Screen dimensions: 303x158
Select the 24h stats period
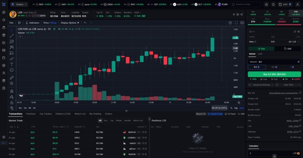pyautogui.click(x=296, y=13)
